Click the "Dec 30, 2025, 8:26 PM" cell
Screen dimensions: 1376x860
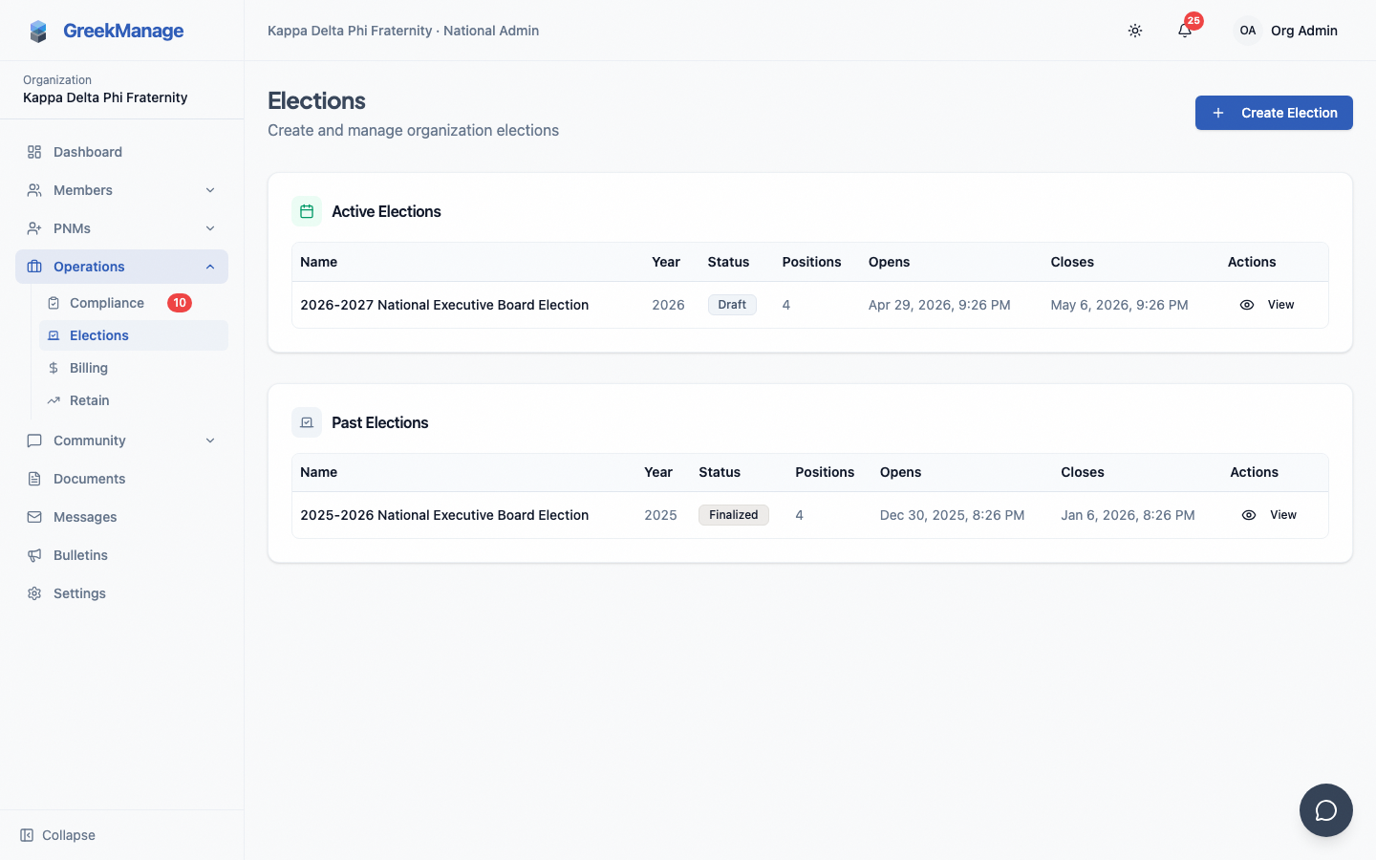[x=952, y=515]
